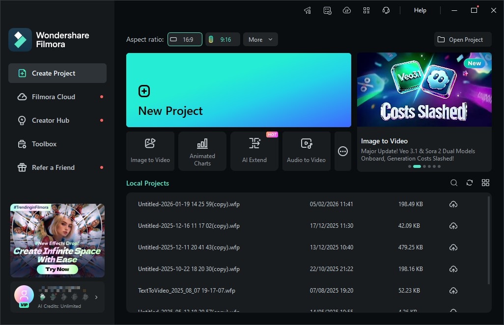This screenshot has width=504, height=325.
Task: Open the Audio to Video tool
Action: click(307, 151)
